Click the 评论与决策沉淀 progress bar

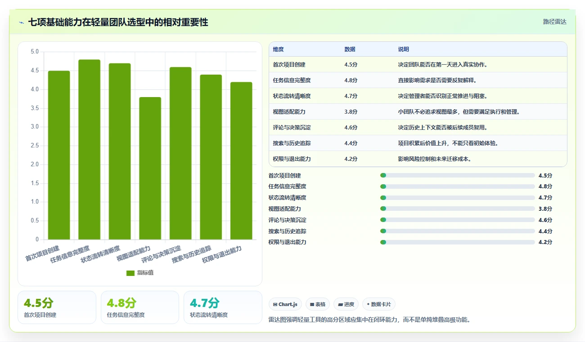click(457, 220)
